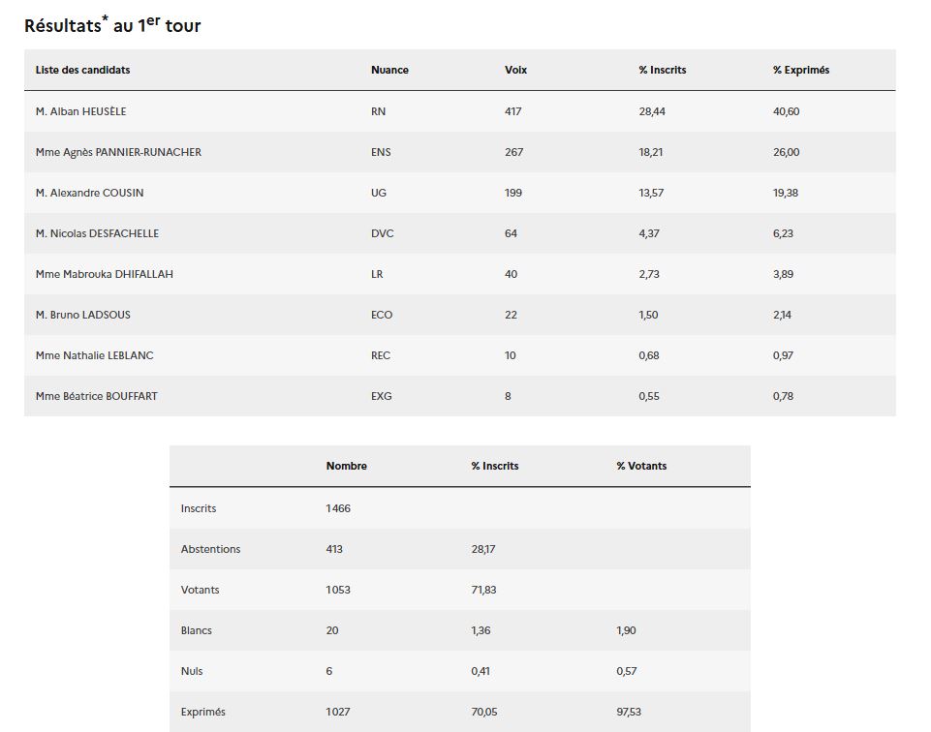Click the Exprimés % Votants value 97,53
This screenshot has height=732, width=931.
point(628,712)
